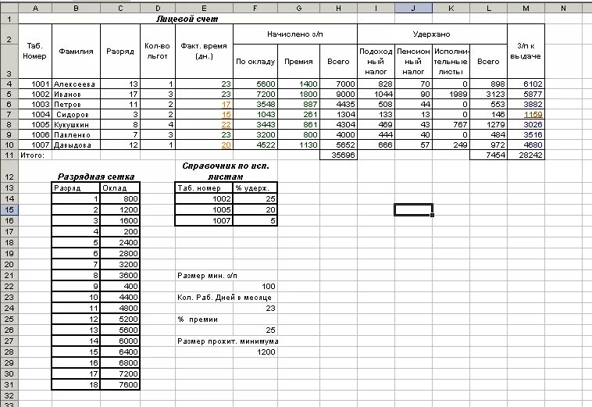Click Иванов's executive sheet value 1989
The height and width of the screenshot is (407, 592).
(451, 94)
